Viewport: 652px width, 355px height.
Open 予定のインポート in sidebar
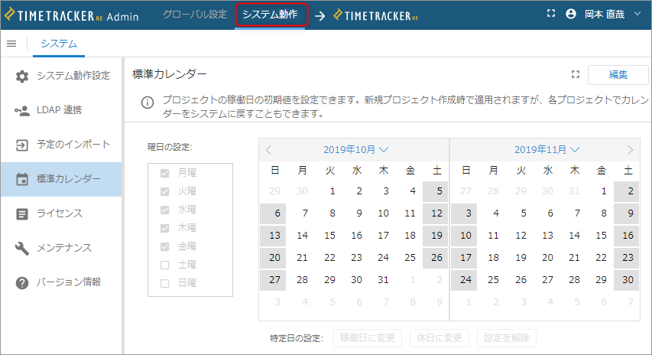[x=62, y=145]
